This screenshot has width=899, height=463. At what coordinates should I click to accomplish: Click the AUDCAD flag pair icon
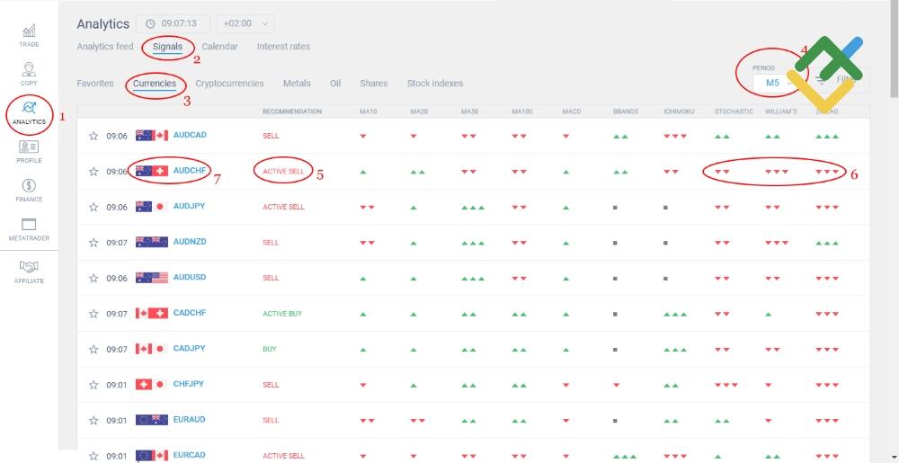[152, 135]
